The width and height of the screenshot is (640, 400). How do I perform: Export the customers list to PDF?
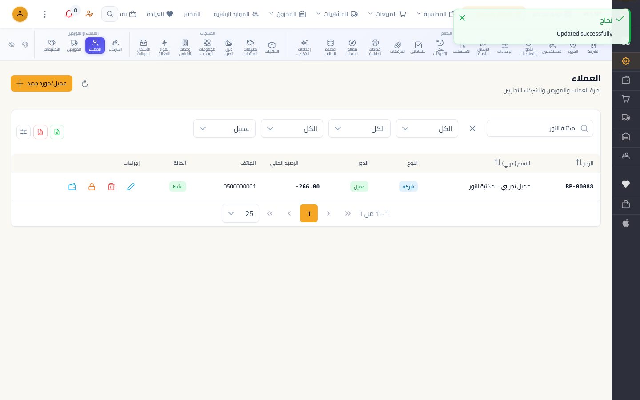click(40, 132)
